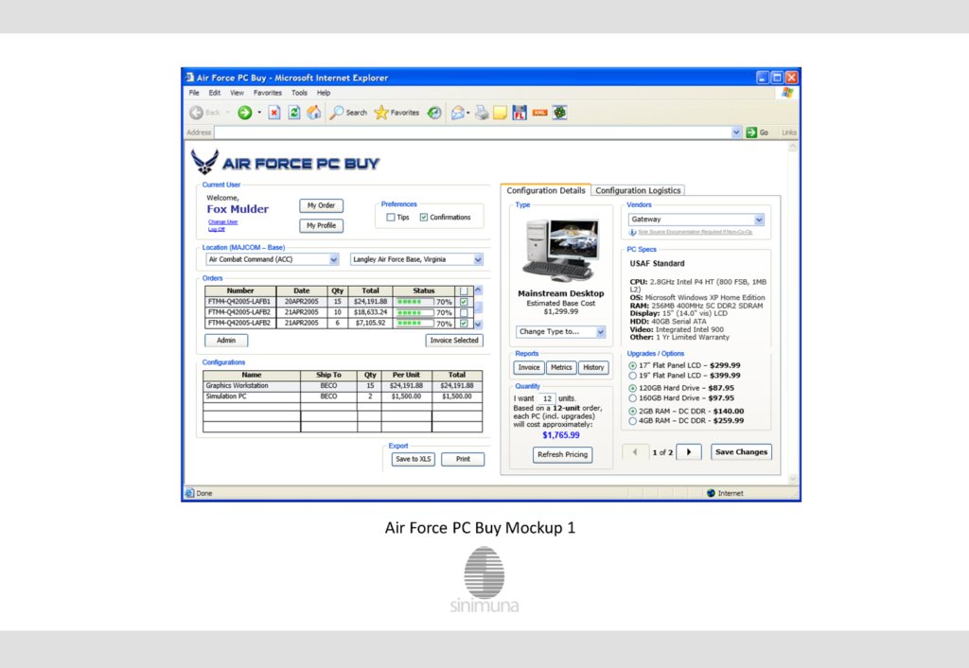Click the green Go arrow icon
969x668 pixels.
pyautogui.click(x=751, y=132)
